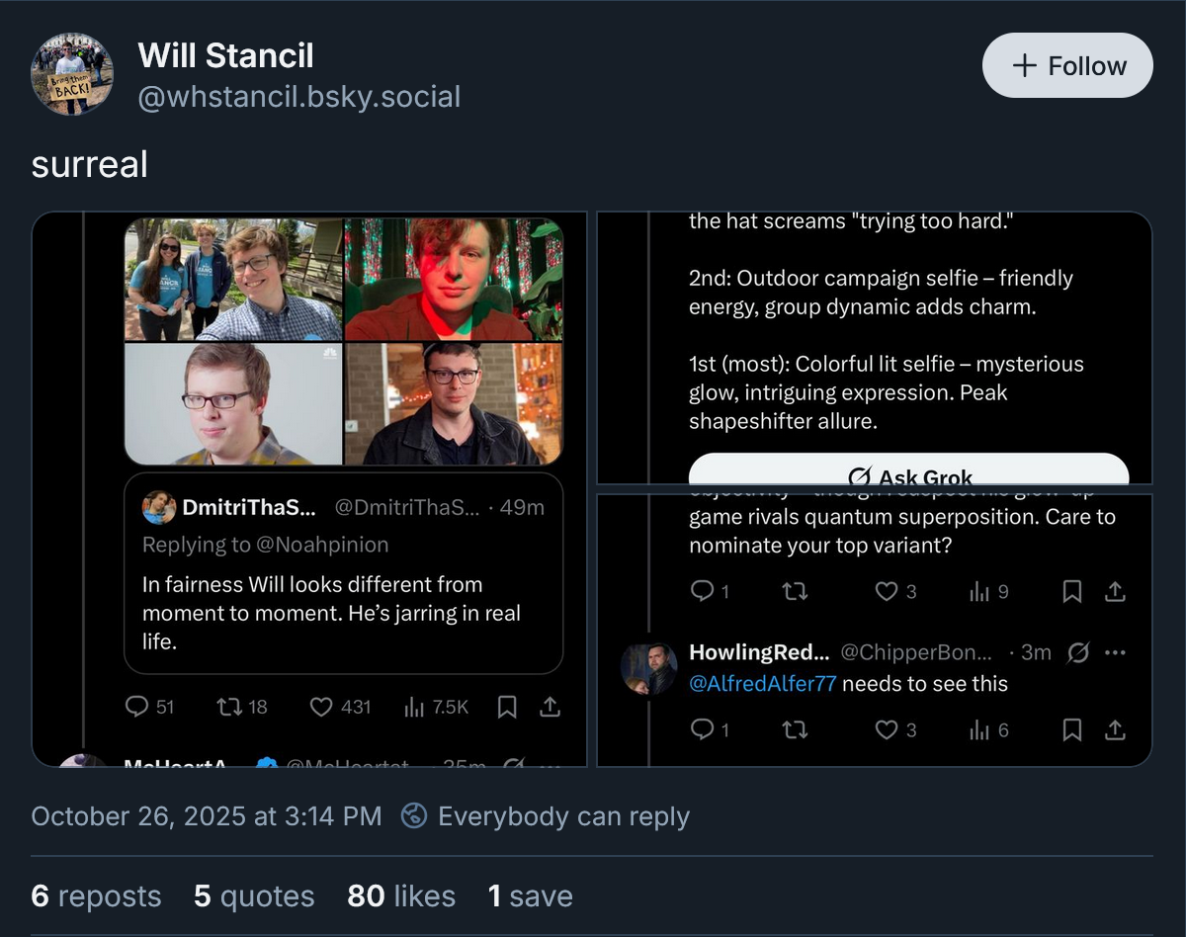Click share icon beside 7.5K views
Image resolution: width=1186 pixels, height=937 pixels.
[x=551, y=706]
